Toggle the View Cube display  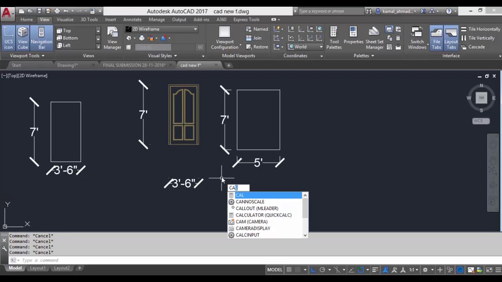pos(23,38)
